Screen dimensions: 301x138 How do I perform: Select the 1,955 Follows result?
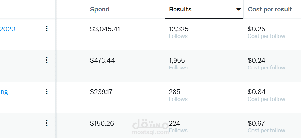[x=177, y=64]
